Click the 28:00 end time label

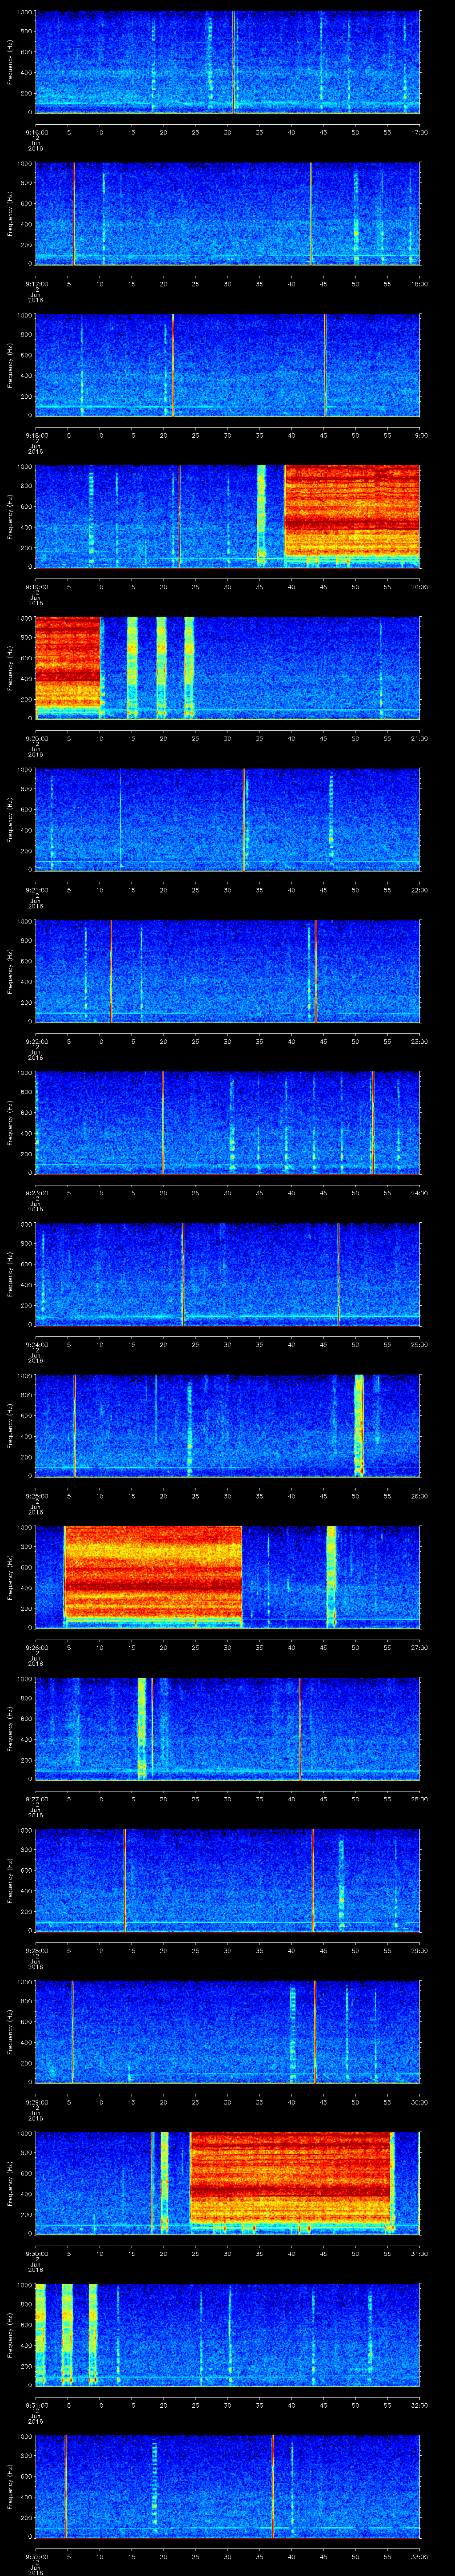420,1799
